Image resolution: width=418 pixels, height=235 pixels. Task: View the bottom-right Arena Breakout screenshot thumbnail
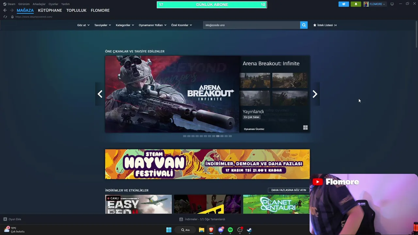pos(290,98)
